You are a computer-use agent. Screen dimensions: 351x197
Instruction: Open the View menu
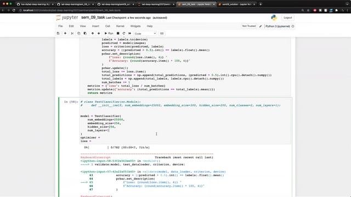click(83, 26)
